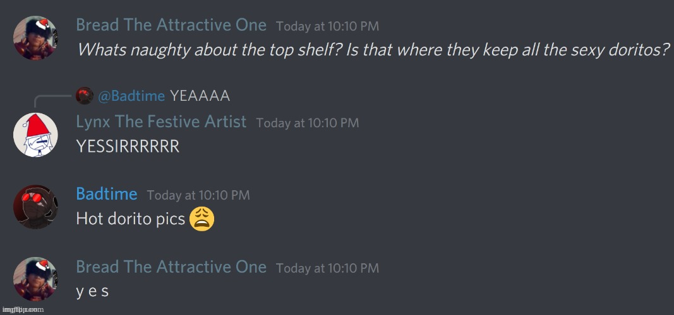This screenshot has width=674, height=315.
Task: Click the @Badtime mention in the reply
Action: 131,96
